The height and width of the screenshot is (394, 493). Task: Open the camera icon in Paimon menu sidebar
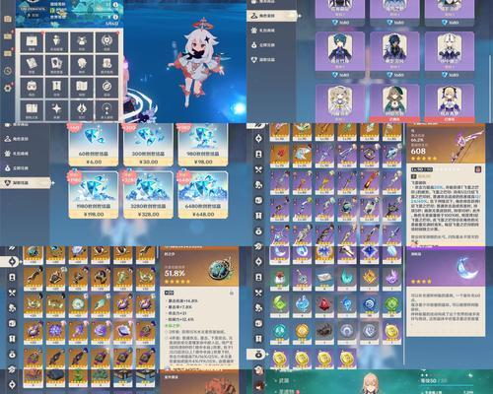click(x=8, y=19)
